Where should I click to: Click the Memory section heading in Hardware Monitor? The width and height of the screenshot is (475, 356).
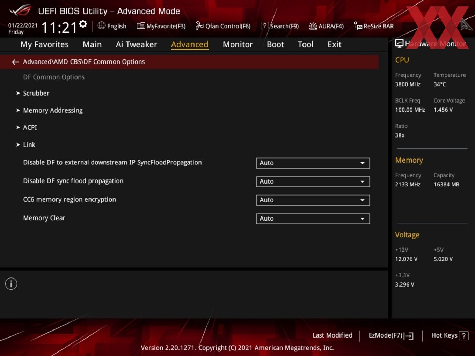(x=409, y=160)
